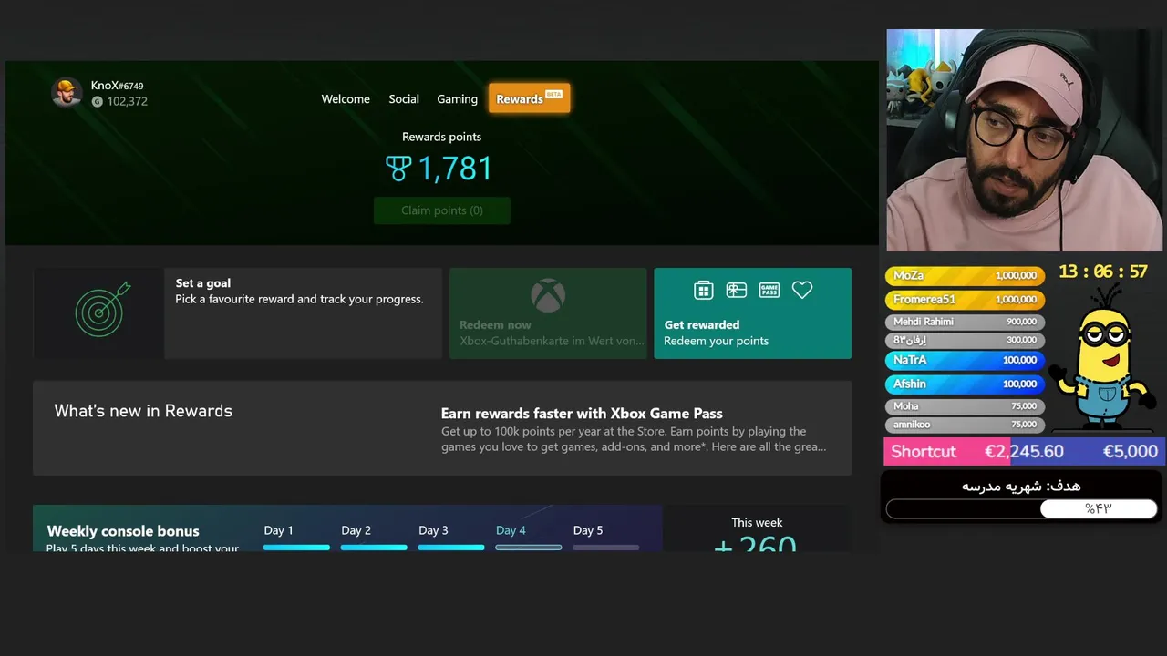Click the هدف: شهریه مدرسه goal title
Image resolution: width=1167 pixels, height=656 pixels.
point(1021,486)
